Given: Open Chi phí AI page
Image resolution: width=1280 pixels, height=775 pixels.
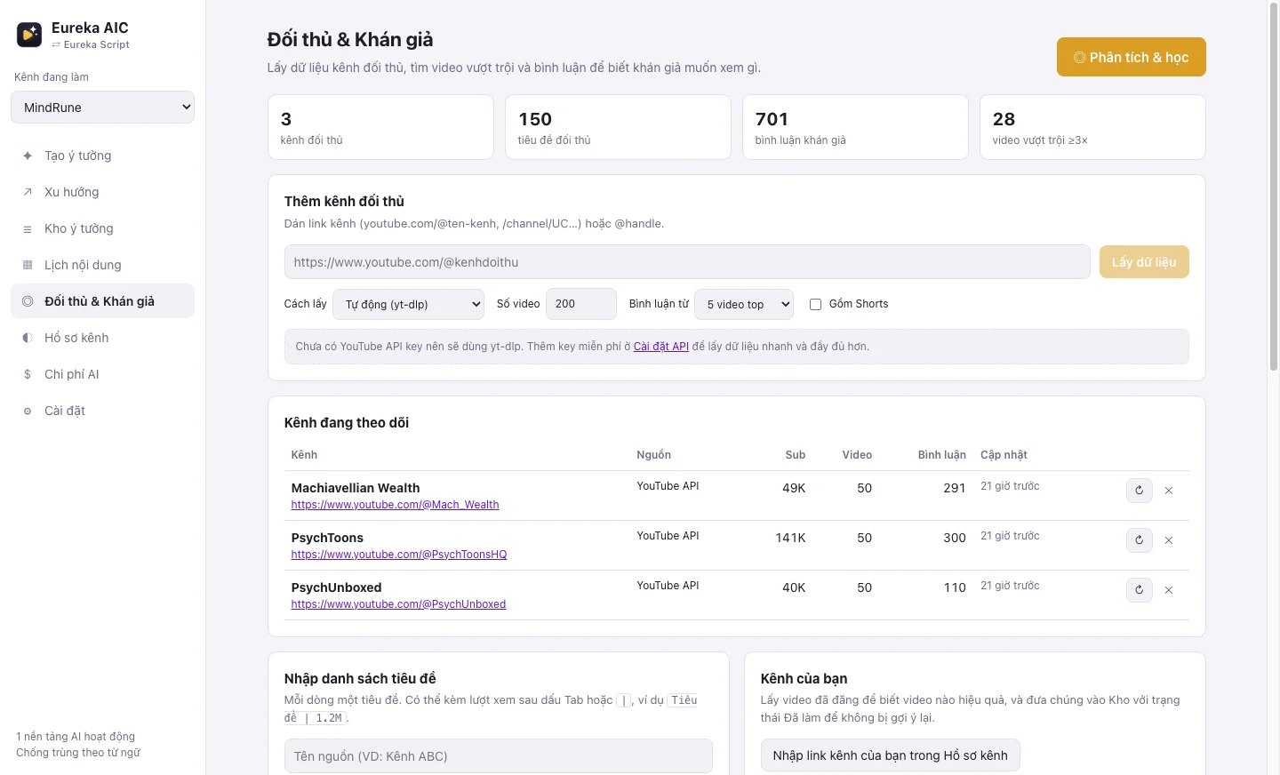Looking at the screenshot, I should pyautogui.click(x=102, y=374).
